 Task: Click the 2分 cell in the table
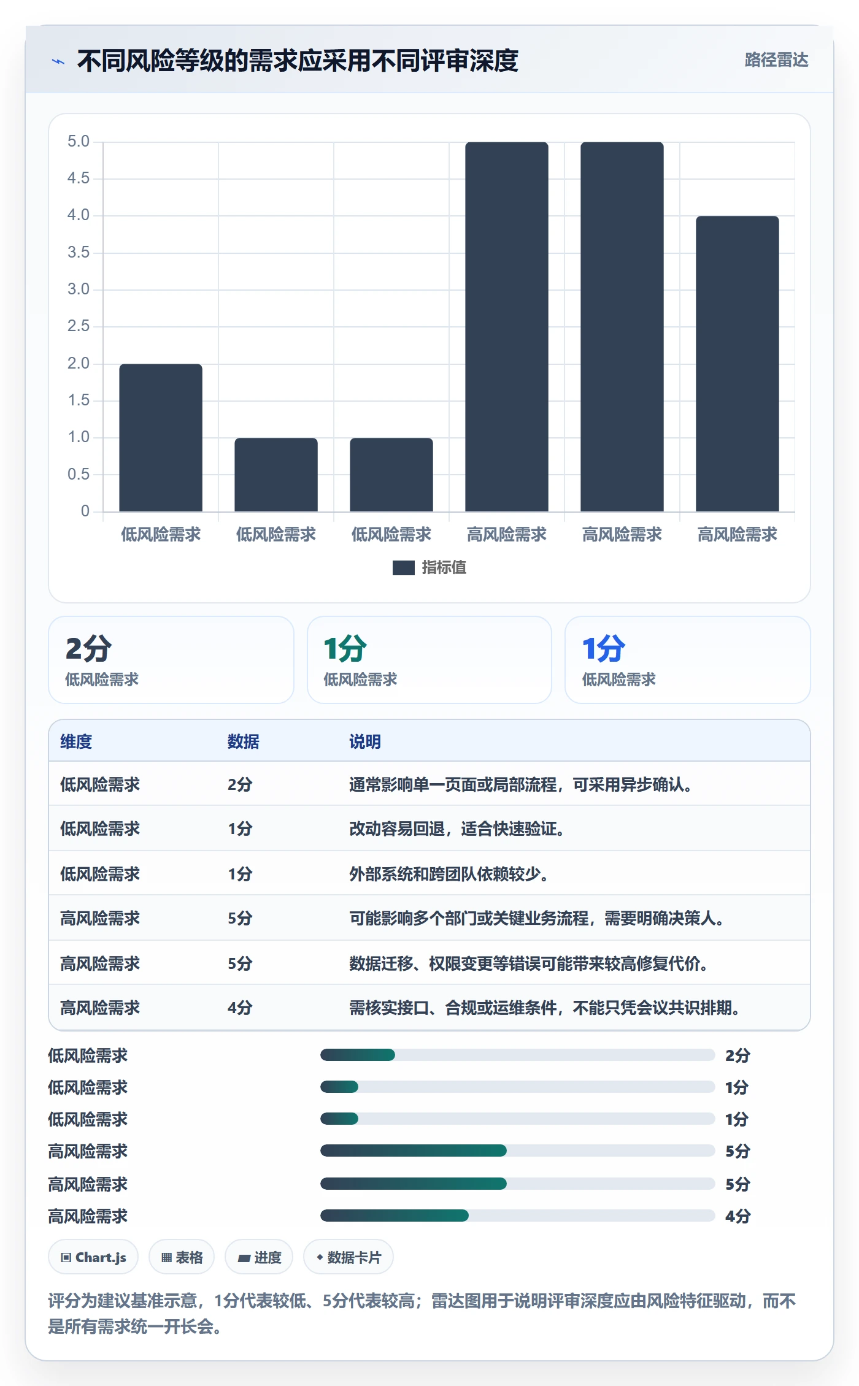pos(240,784)
